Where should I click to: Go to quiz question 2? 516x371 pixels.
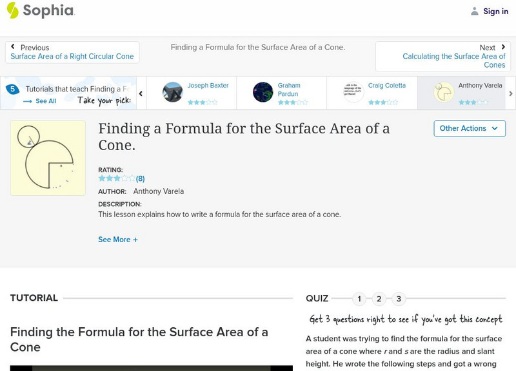click(x=379, y=299)
